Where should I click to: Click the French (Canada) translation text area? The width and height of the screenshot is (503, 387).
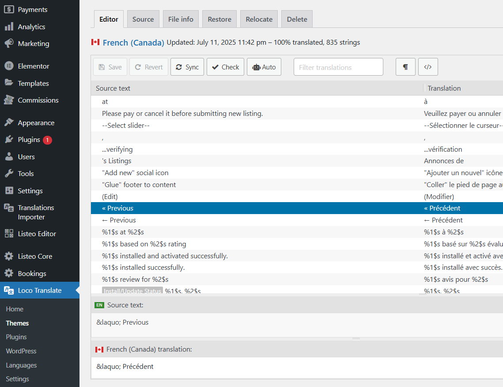click(x=296, y=367)
